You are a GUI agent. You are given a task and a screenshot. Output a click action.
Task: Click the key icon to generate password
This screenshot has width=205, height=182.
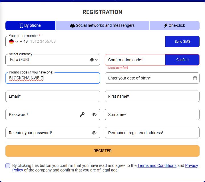(x=82, y=114)
